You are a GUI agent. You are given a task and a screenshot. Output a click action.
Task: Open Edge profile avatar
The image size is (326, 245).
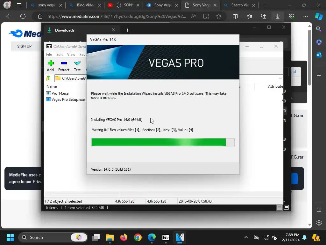pyautogui.click(x=7, y=5)
